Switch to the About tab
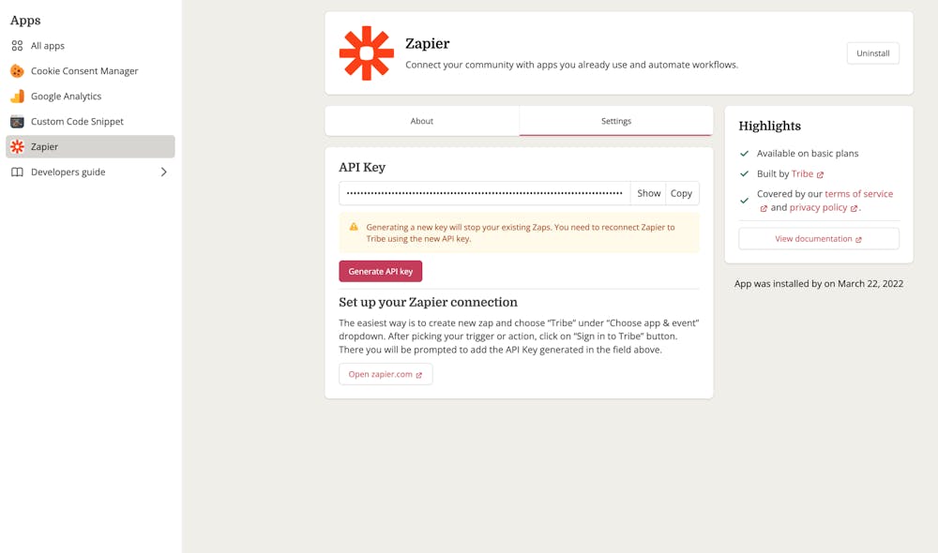This screenshot has height=553, width=938. pyautogui.click(x=422, y=121)
